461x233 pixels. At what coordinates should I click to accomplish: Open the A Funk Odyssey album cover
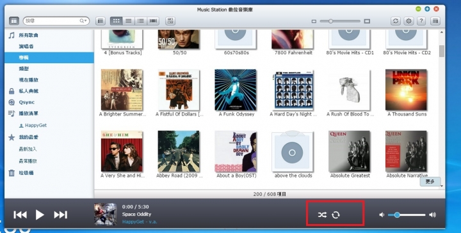[x=235, y=90]
